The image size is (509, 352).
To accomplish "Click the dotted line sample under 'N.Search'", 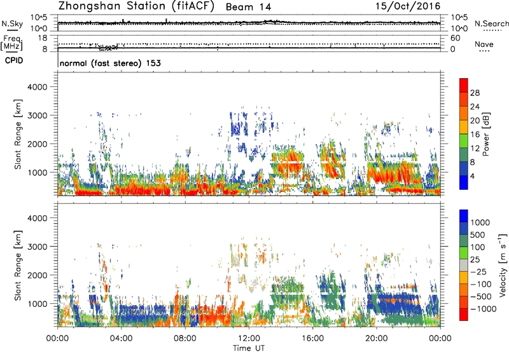I will pyautogui.click(x=492, y=30).
